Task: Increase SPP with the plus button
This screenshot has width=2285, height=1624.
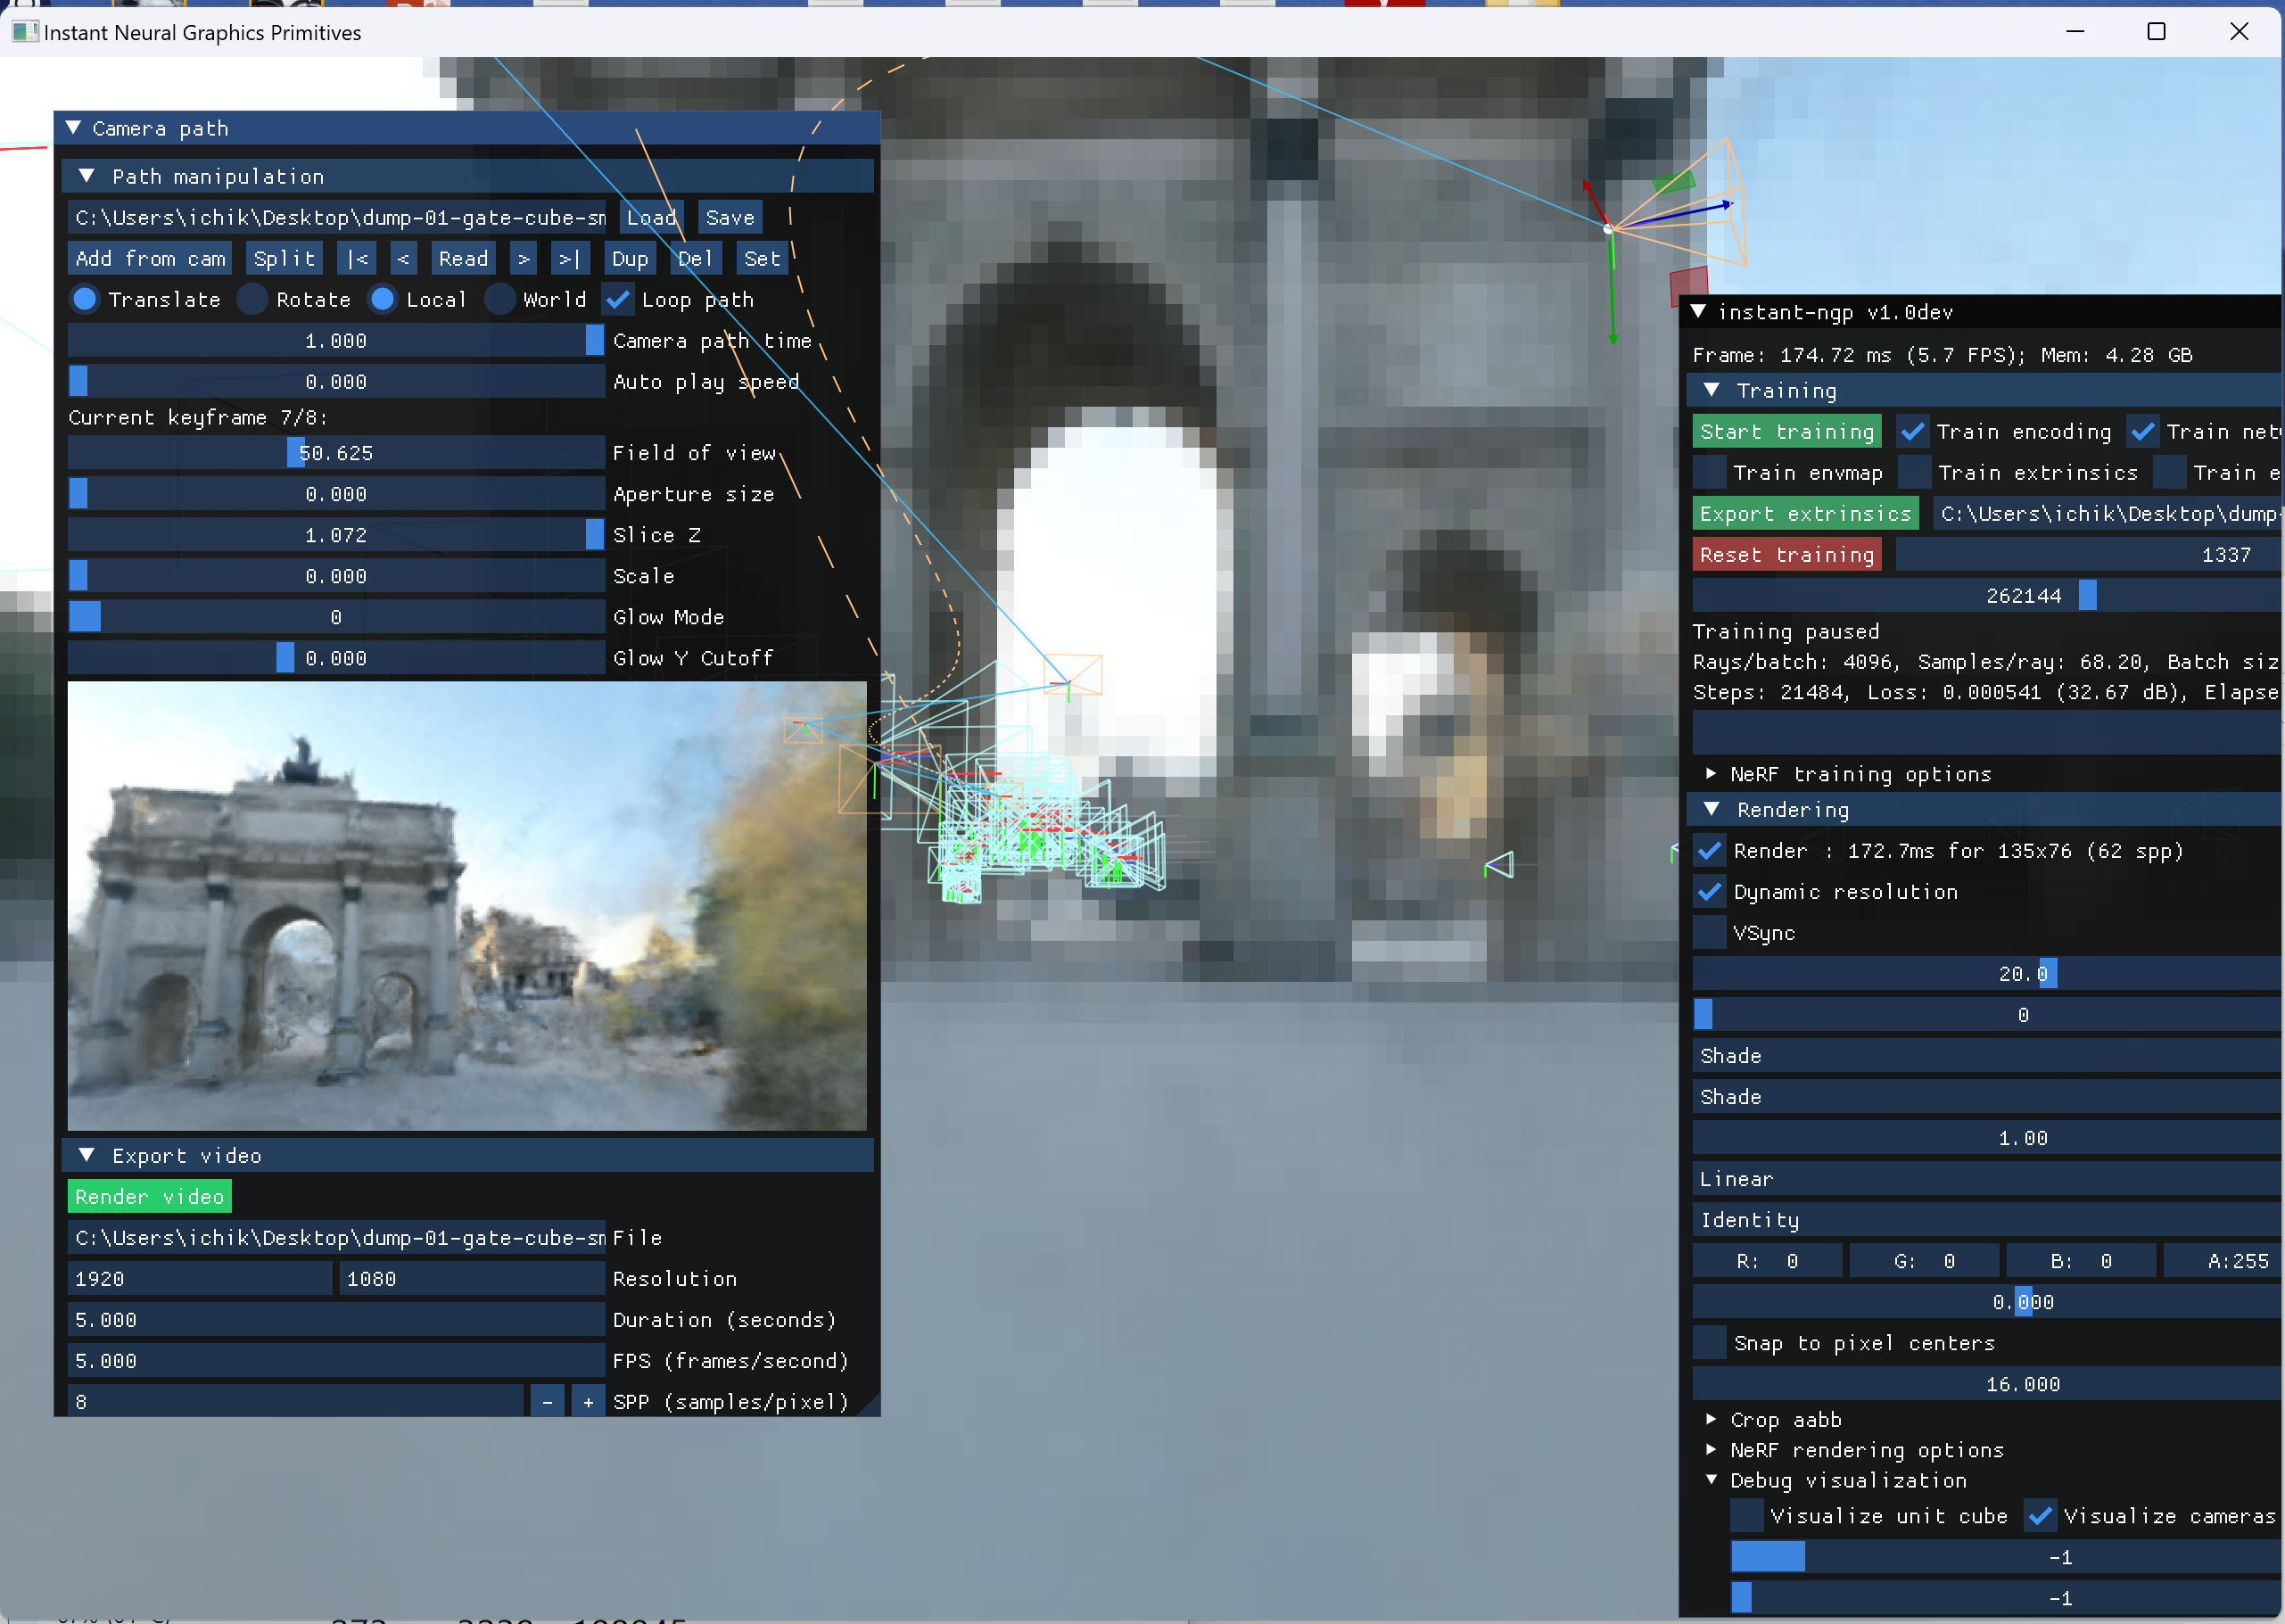Action: 588,1402
